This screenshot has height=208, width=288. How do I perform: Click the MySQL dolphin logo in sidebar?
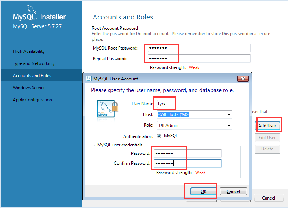32,9
